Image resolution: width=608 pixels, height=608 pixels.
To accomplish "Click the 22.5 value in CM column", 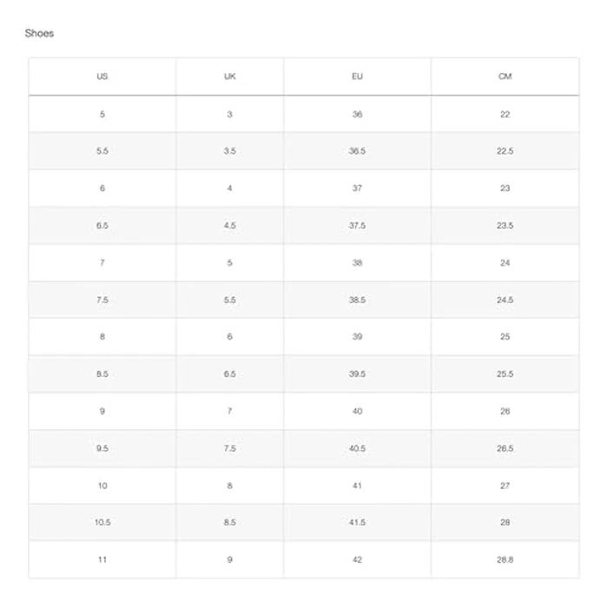I will pyautogui.click(x=505, y=151).
